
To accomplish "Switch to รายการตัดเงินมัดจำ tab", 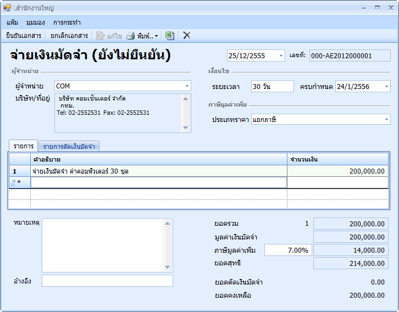I will (69, 146).
